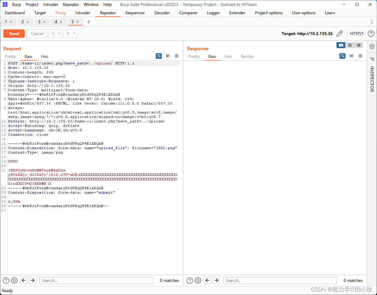
Task: Click the Burp Suite logo icon
Action: click(x=5, y=4)
